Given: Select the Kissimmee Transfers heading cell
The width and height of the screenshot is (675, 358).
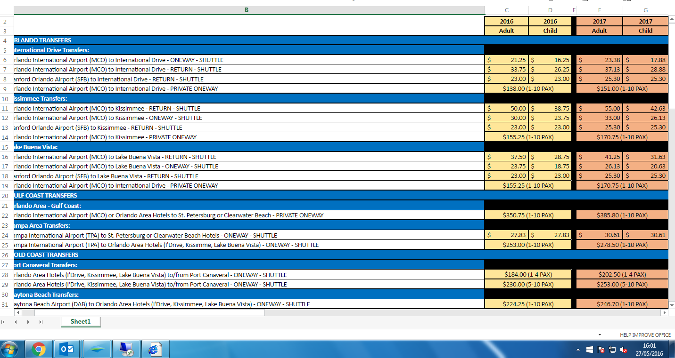Looking at the screenshot, I should pos(249,99).
